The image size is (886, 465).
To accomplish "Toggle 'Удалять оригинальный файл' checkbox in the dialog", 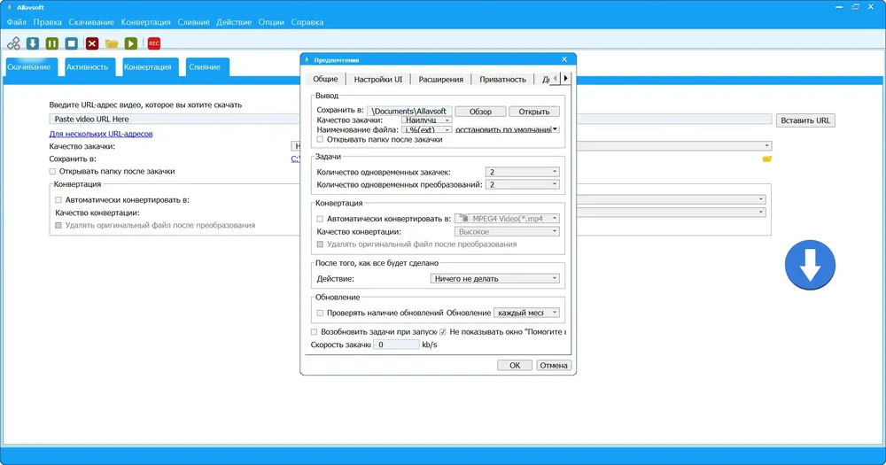I will click(320, 244).
